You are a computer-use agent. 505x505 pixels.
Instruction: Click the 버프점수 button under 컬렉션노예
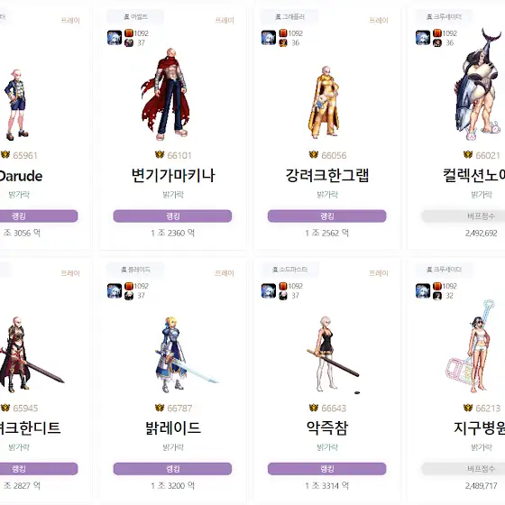pos(464,216)
